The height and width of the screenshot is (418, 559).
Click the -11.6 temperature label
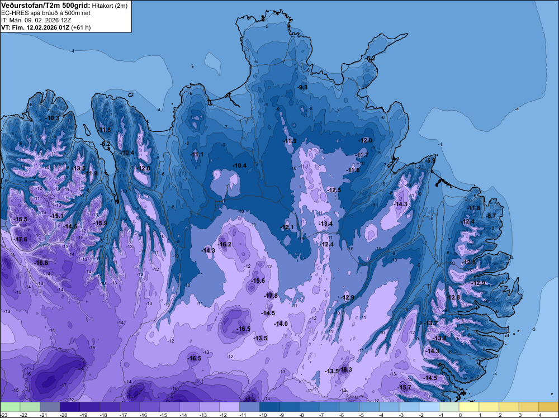[353, 170]
